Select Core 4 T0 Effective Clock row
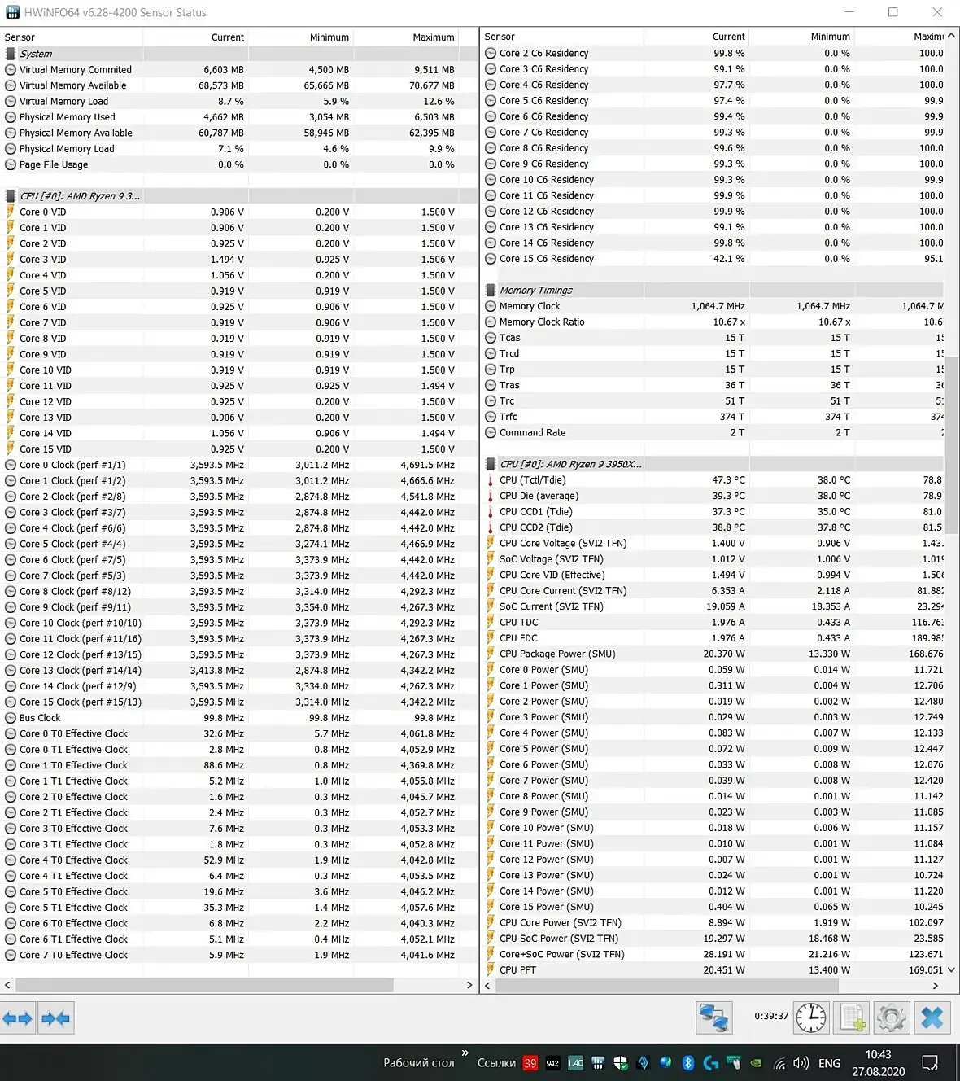The height and width of the screenshot is (1081, 960). coord(239,860)
